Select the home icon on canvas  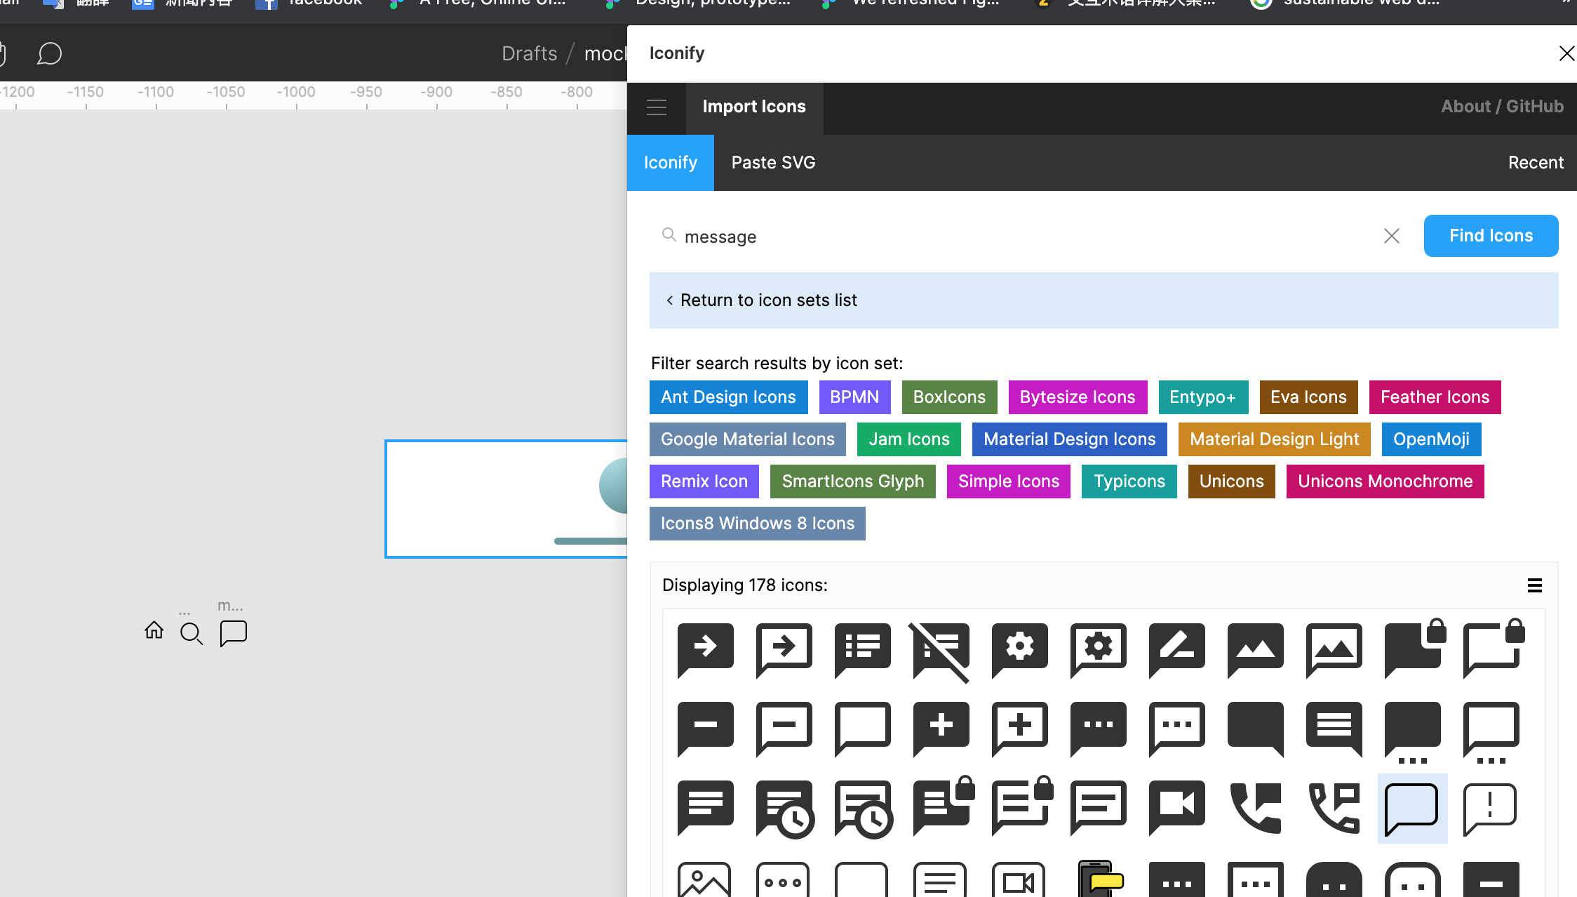[154, 630]
